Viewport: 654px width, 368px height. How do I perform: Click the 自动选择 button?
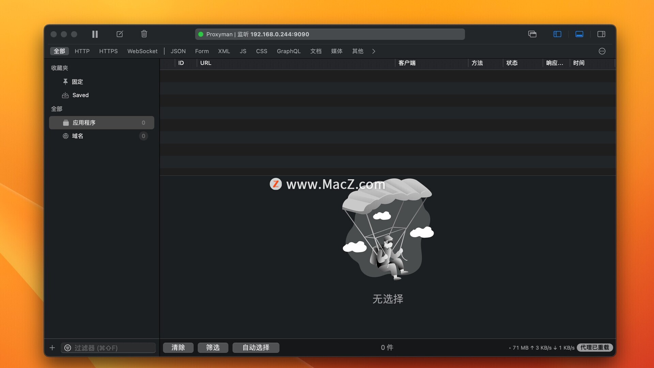point(256,348)
